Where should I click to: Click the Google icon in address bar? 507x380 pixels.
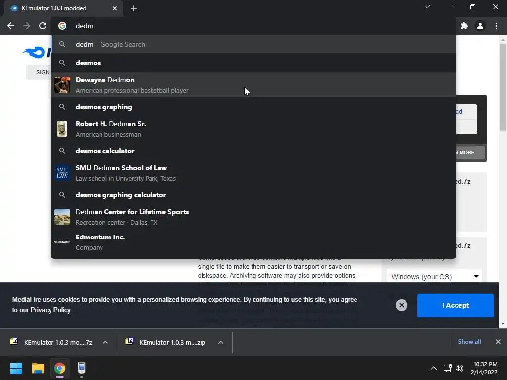62,26
